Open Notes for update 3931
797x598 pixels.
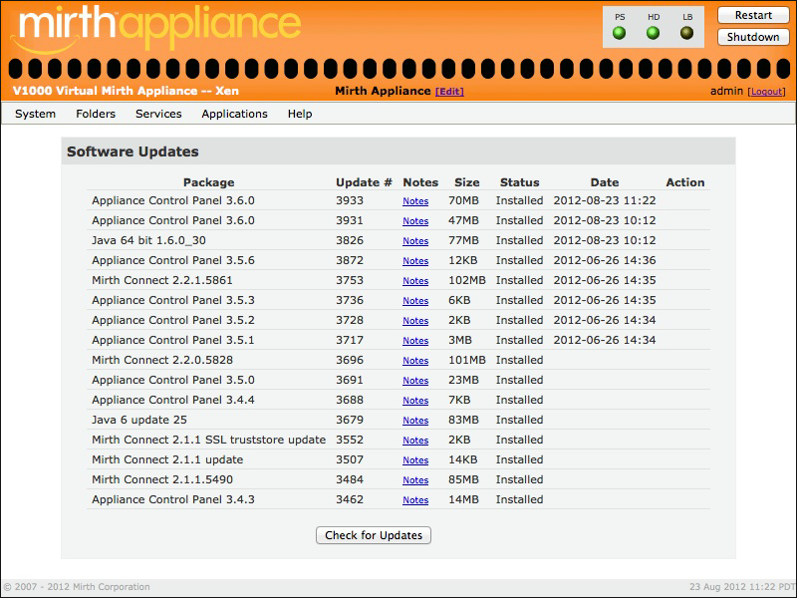(415, 220)
